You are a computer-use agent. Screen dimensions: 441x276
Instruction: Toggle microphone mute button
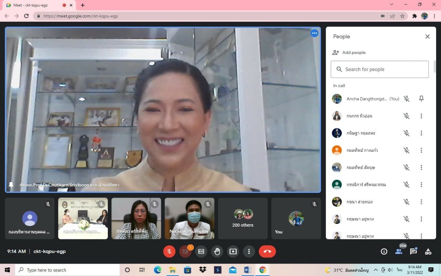169,252
